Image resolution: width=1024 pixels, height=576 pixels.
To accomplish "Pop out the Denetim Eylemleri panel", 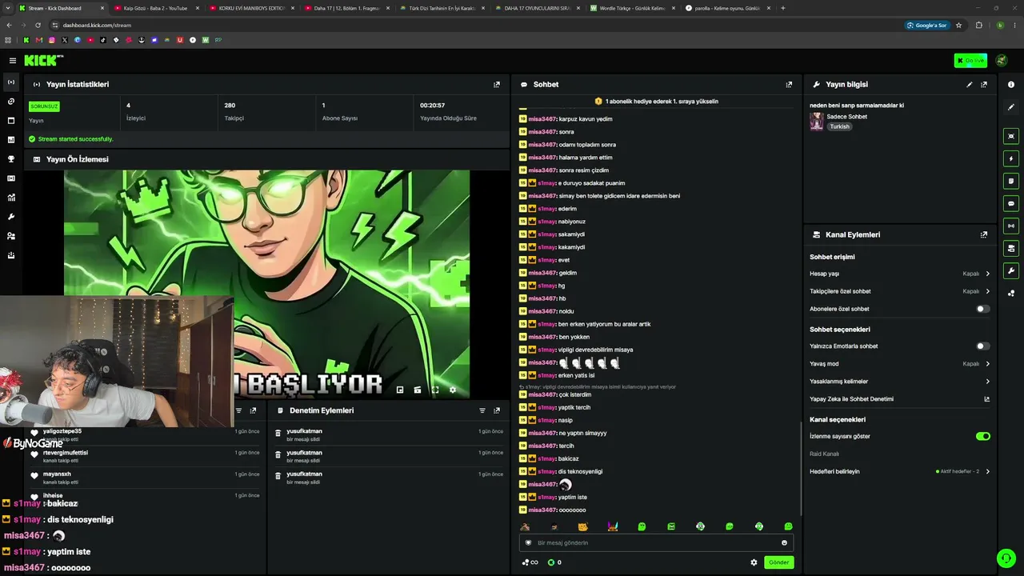I will 497,410.
